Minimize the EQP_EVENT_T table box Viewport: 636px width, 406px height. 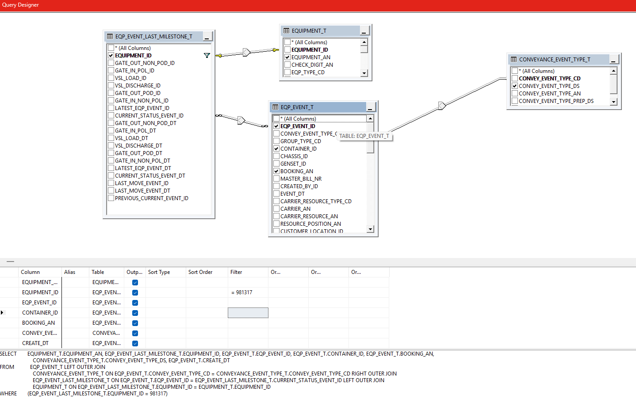(370, 107)
